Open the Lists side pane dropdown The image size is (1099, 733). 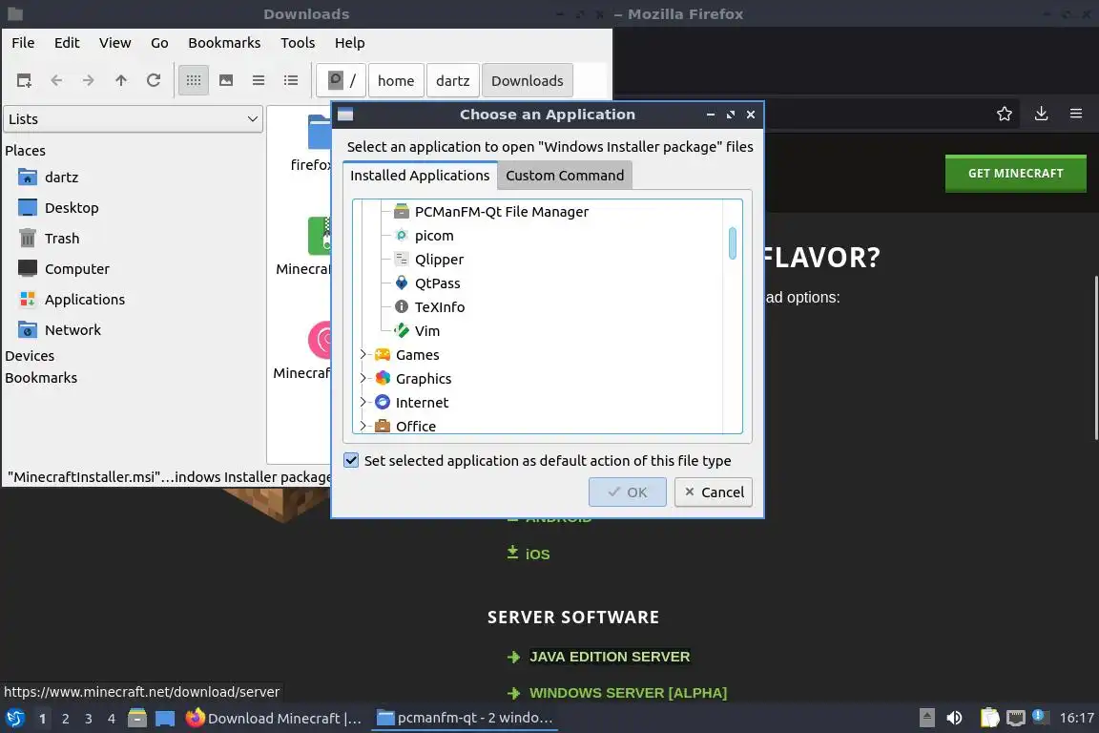(x=134, y=119)
